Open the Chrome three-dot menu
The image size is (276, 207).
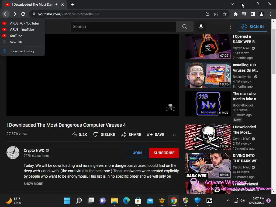tap(270, 14)
